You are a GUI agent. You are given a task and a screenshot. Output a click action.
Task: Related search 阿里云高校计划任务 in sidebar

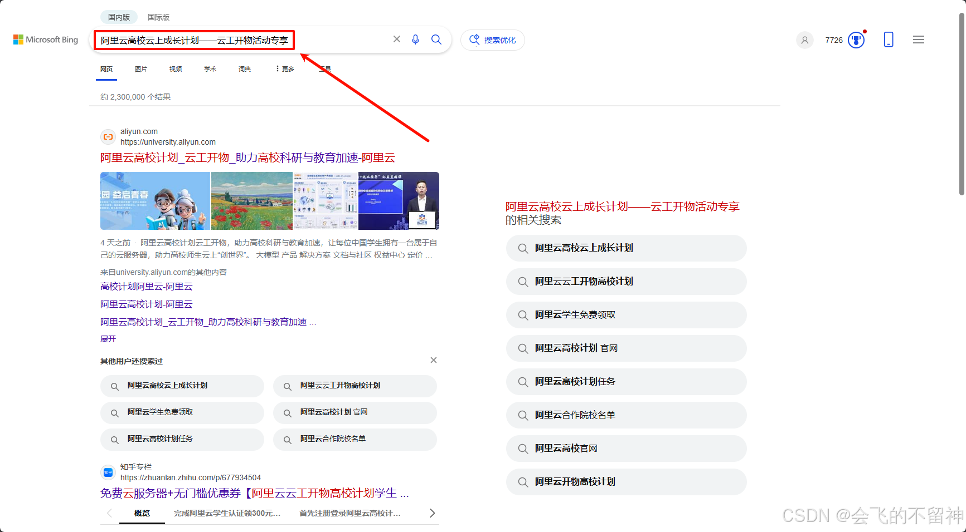pyautogui.click(x=627, y=382)
